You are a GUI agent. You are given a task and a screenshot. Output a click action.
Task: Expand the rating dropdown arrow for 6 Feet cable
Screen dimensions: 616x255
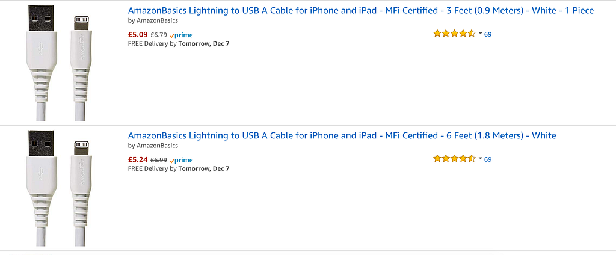480,159
